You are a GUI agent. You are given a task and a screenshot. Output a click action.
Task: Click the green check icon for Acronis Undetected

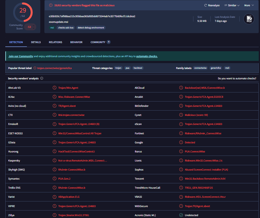click(x=181, y=215)
